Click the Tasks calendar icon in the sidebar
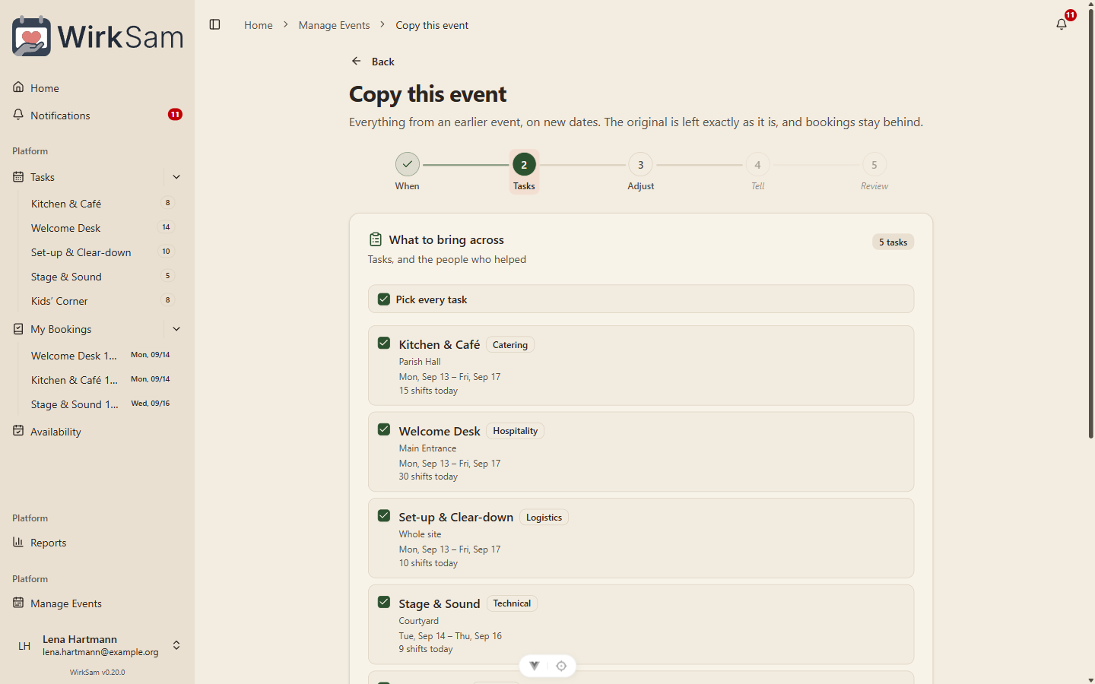Screen dimensions: 1095x684 click(18, 176)
